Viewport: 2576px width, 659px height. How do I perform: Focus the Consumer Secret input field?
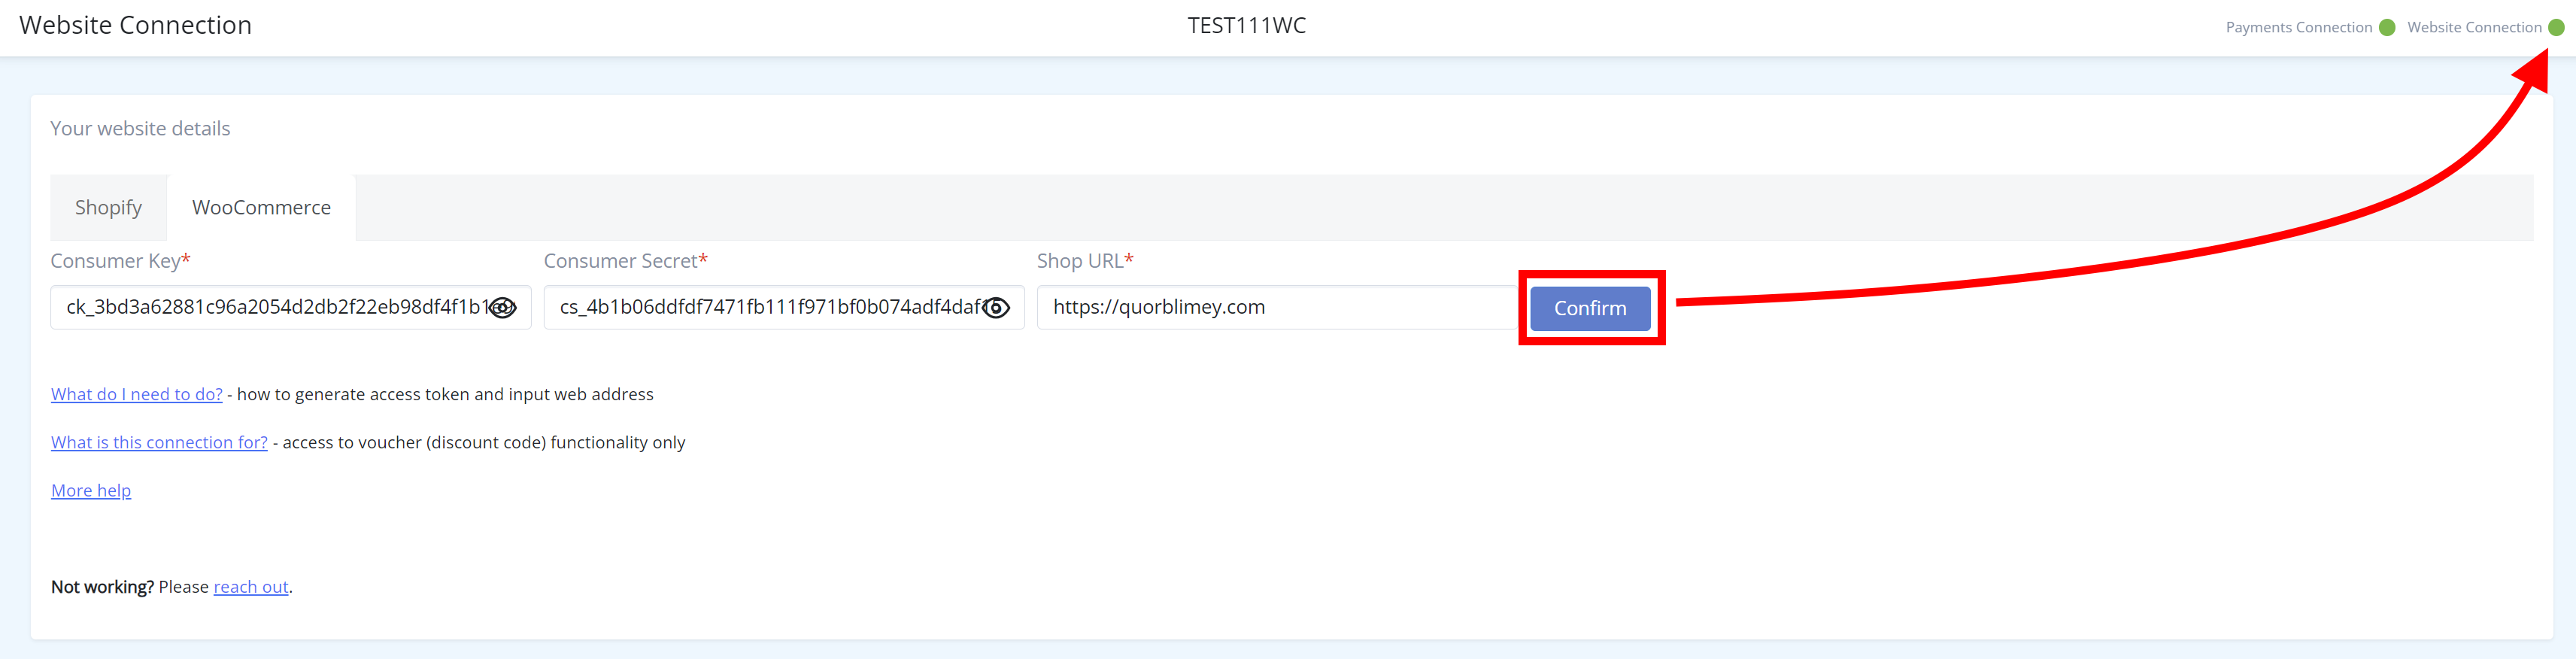click(x=784, y=307)
